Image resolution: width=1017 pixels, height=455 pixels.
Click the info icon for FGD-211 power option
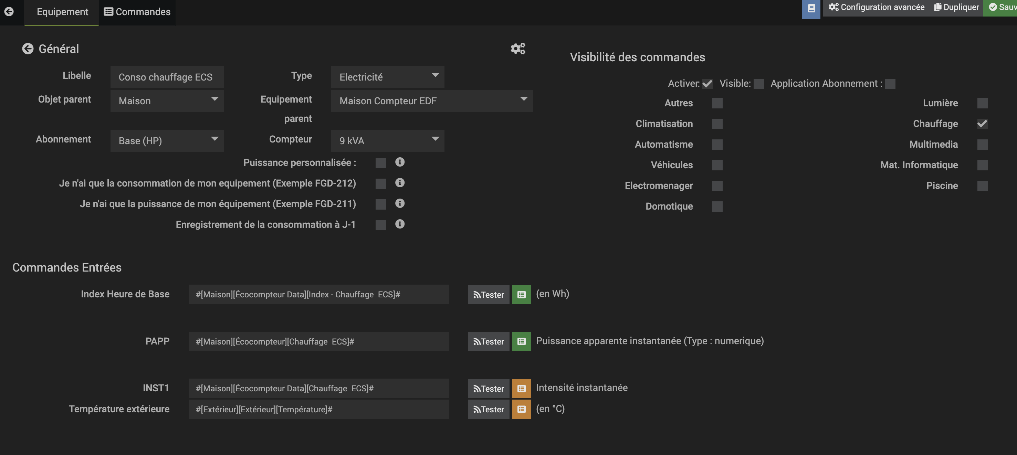click(x=399, y=203)
